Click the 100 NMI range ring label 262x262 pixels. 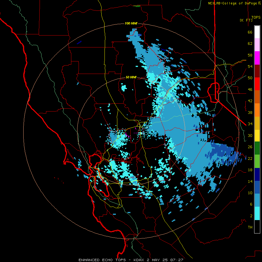[x=131, y=23]
